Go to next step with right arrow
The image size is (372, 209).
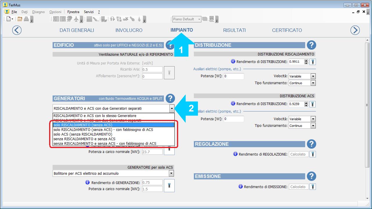355,30
